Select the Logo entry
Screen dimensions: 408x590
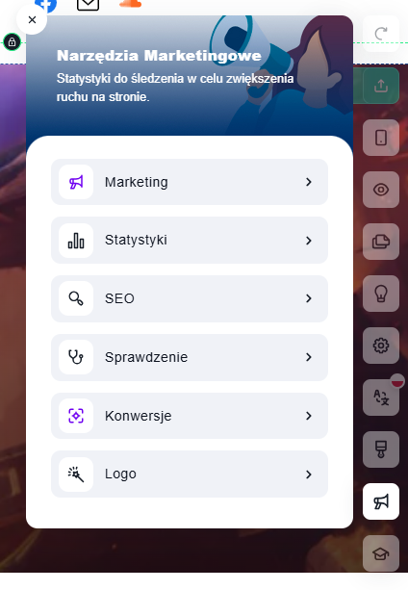pyautogui.click(x=190, y=475)
